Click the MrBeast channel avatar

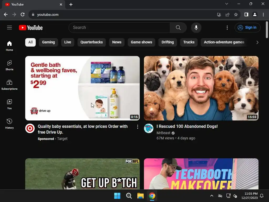pyautogui.click(x=149, y=128)
